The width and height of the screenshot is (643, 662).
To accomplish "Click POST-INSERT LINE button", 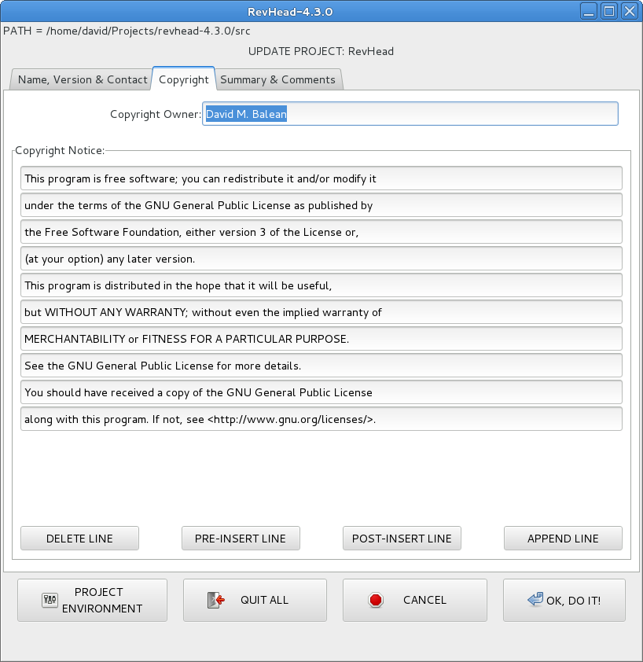I will click(402, 539).
